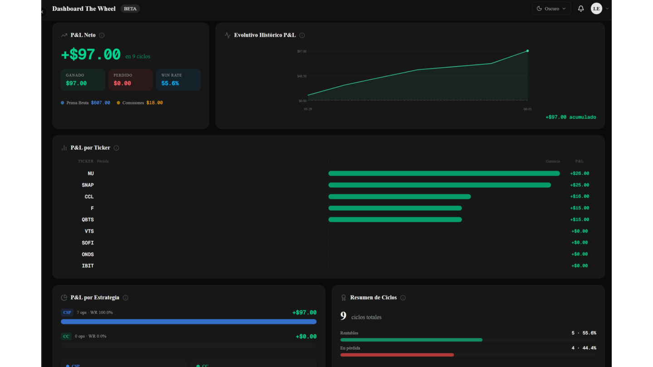Collapse the sidebar with left chevron
This screenshot has width=653, height=367.
click(42, 12)
